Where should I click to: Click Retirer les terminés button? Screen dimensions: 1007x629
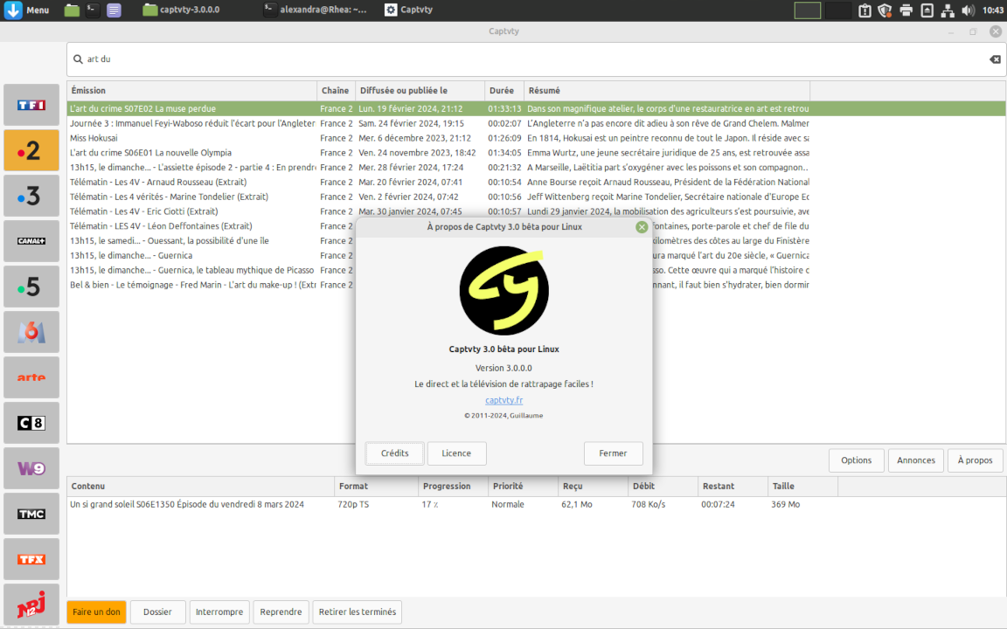coord(357,612)
